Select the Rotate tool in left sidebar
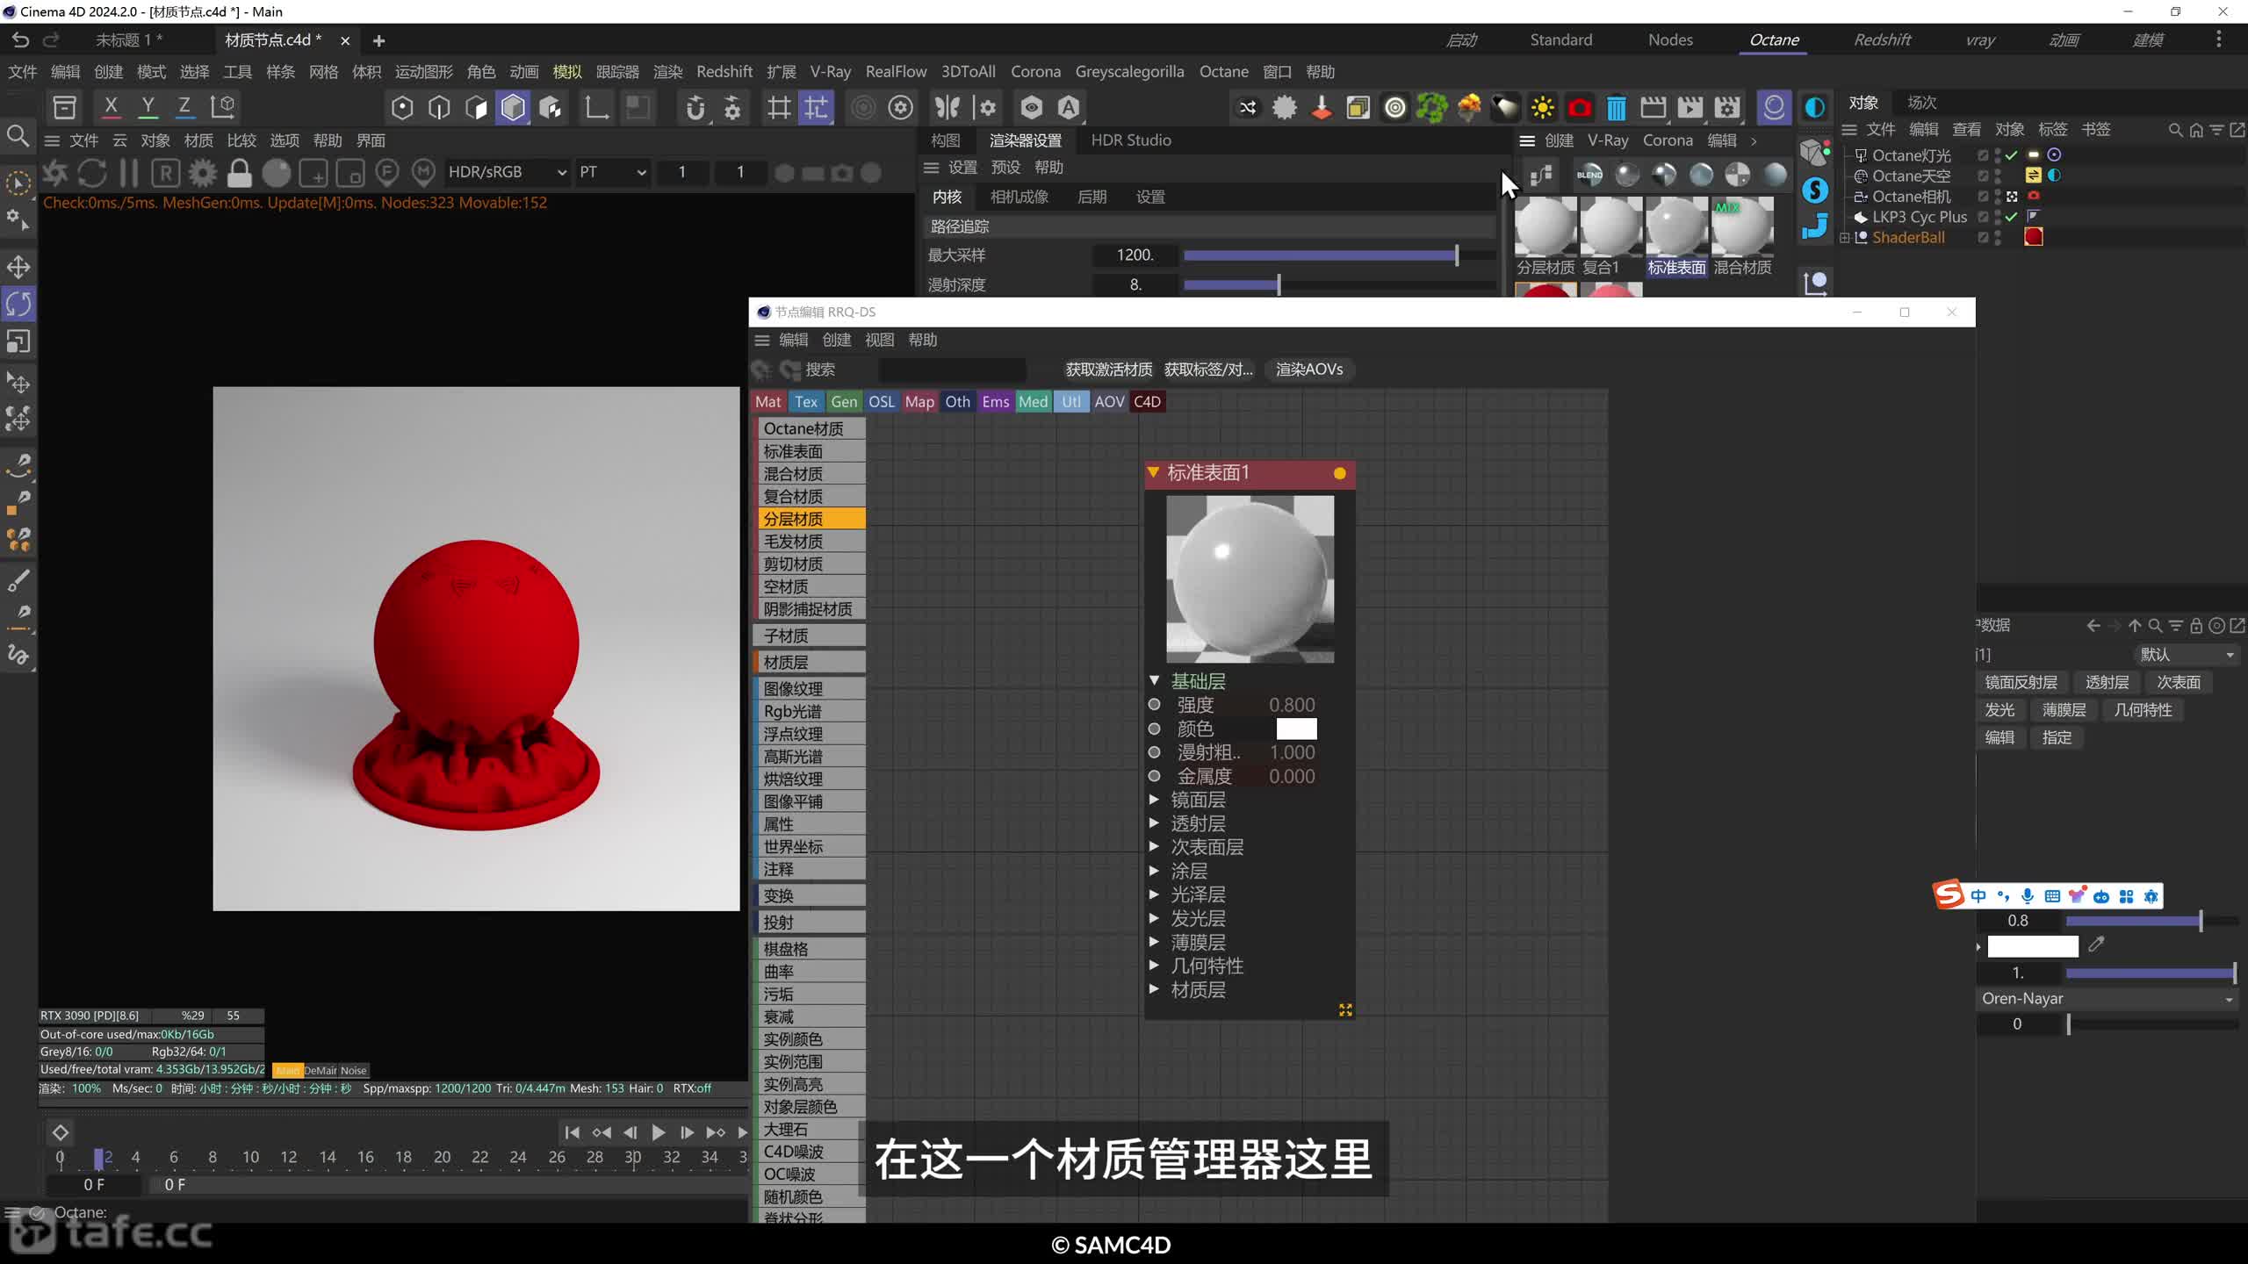The height and width of the screenshot is (1264, 2248). pos(18,304)
